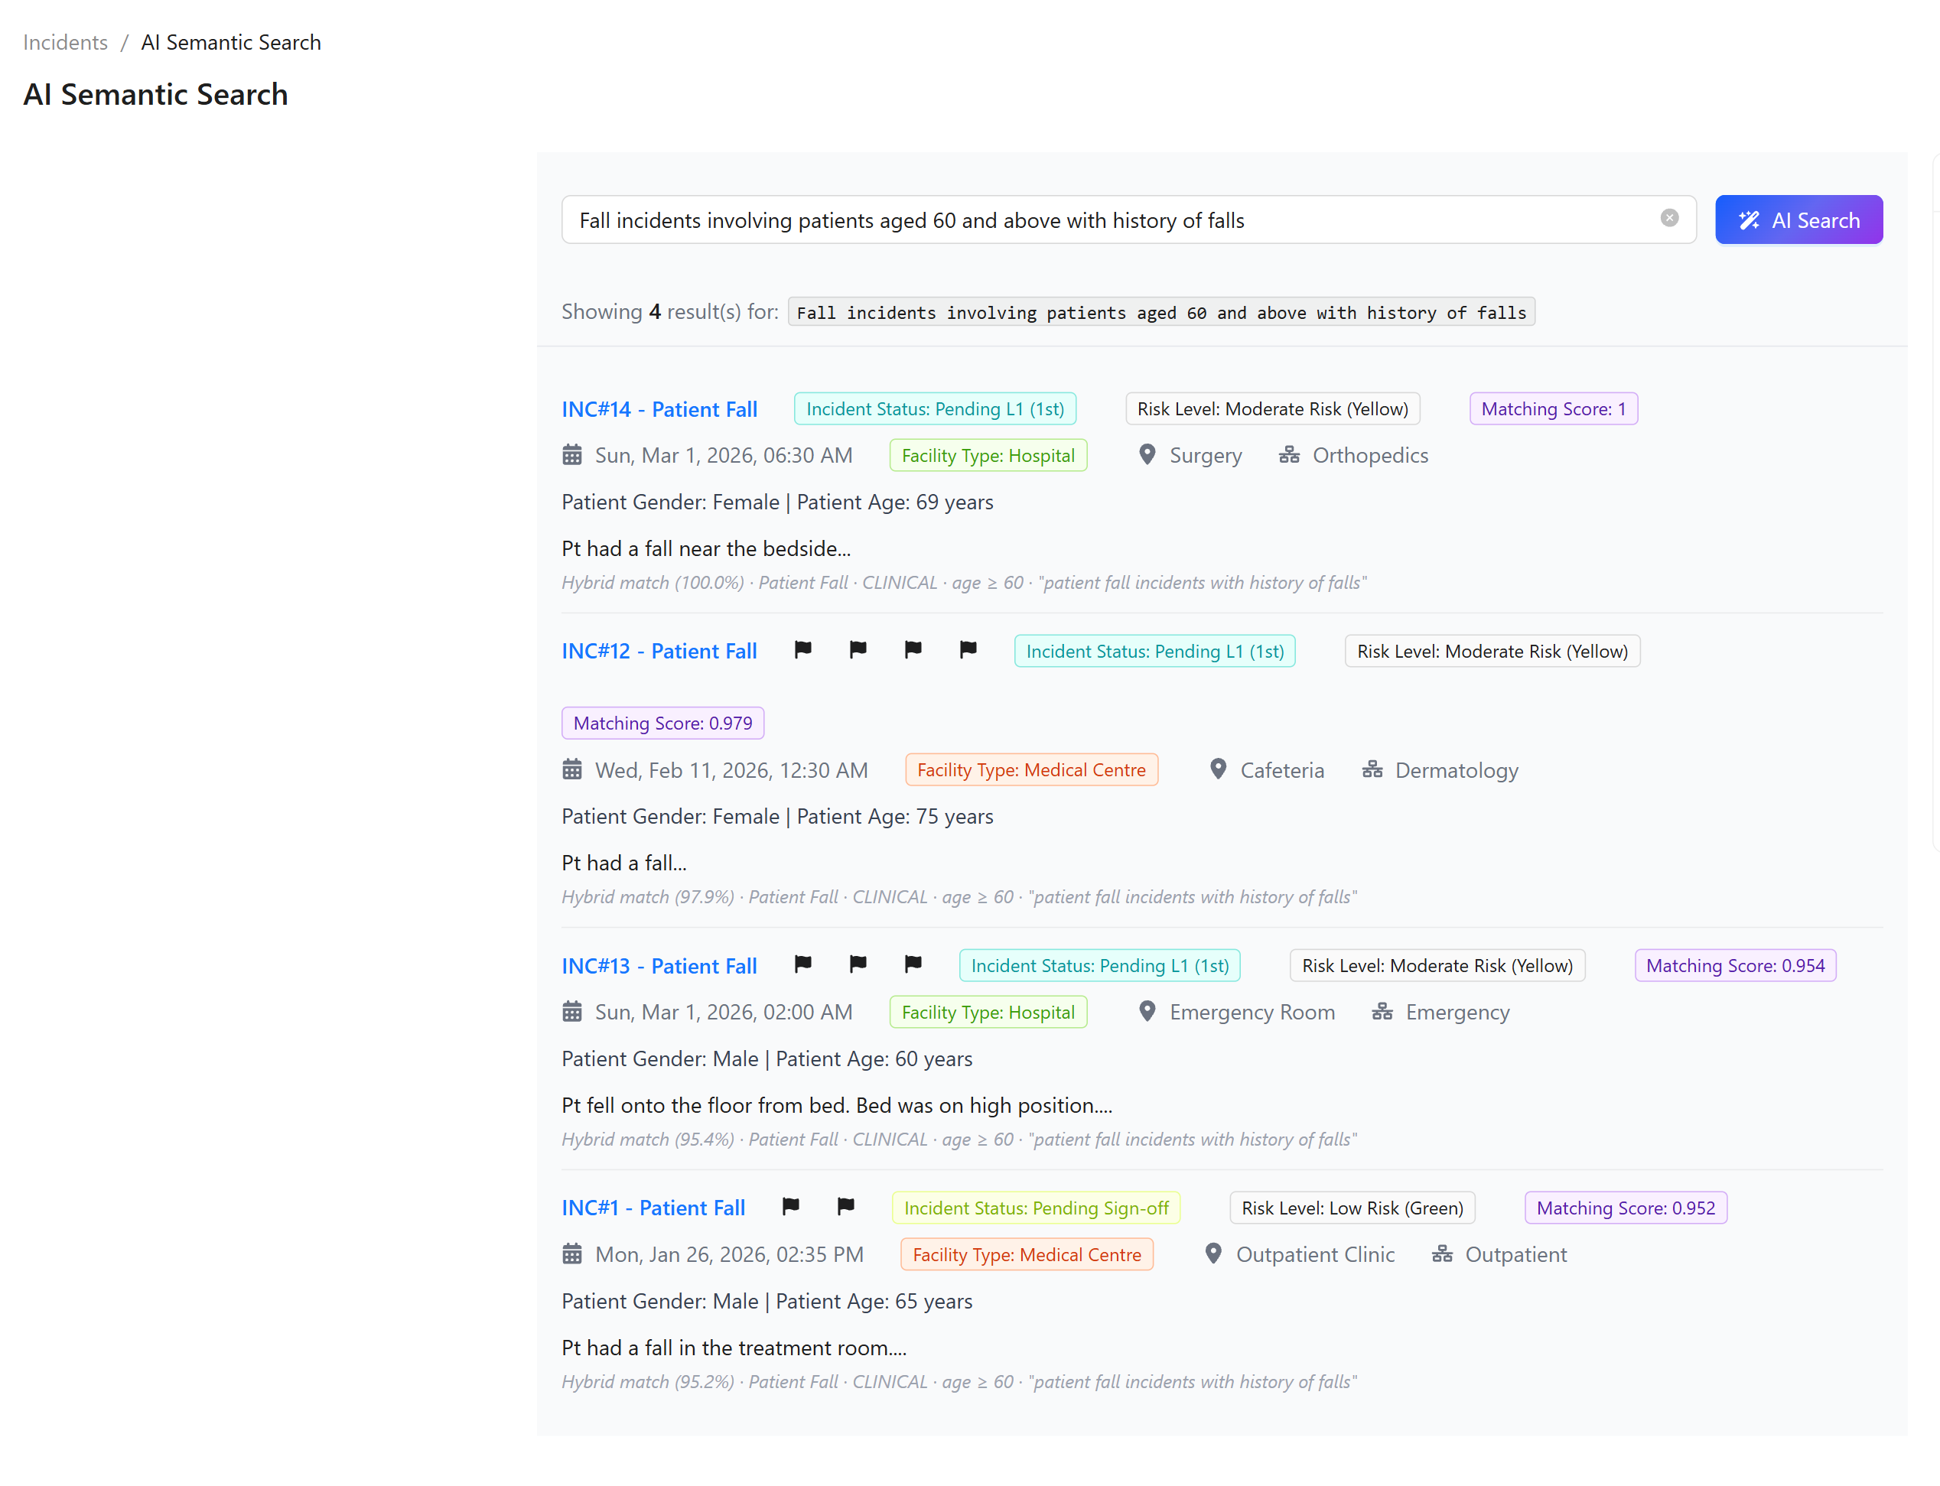1940x1486 pixels.
Task: Open the INC#1 - Patient Fall incident
Action: click(653, 1208)
